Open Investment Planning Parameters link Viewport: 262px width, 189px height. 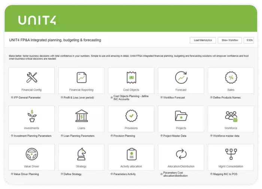31,136
